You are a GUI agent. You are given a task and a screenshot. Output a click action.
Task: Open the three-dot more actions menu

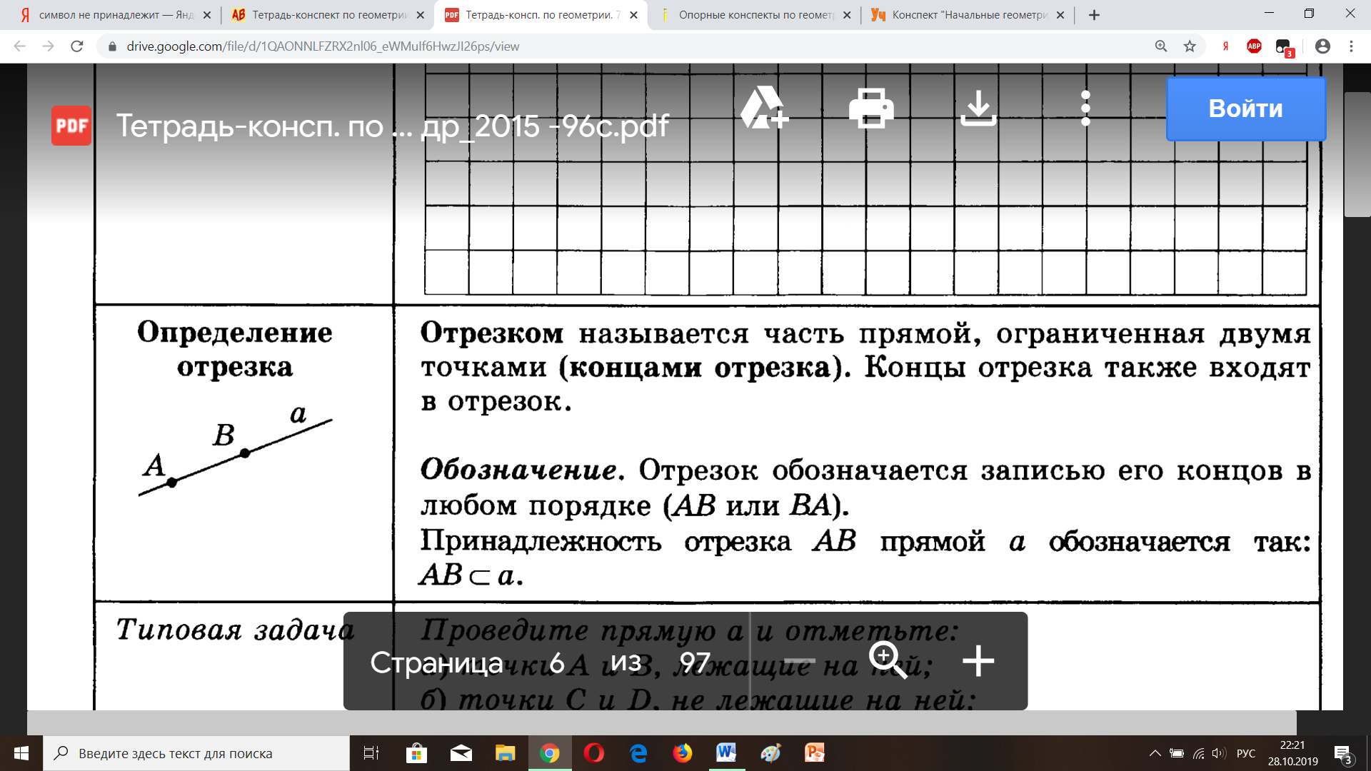(x=1085, y=108)
